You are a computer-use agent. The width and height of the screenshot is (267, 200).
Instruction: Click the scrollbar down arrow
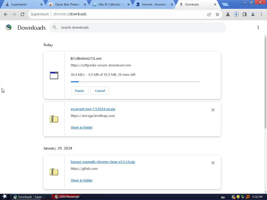click(265, 192)
